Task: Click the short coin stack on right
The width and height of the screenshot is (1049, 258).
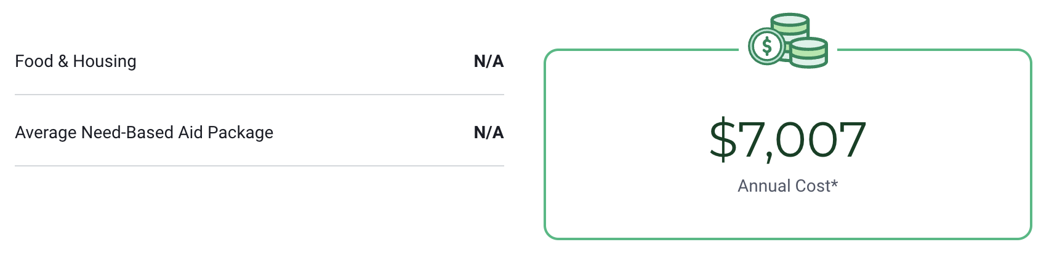Action: click(809, 52)
